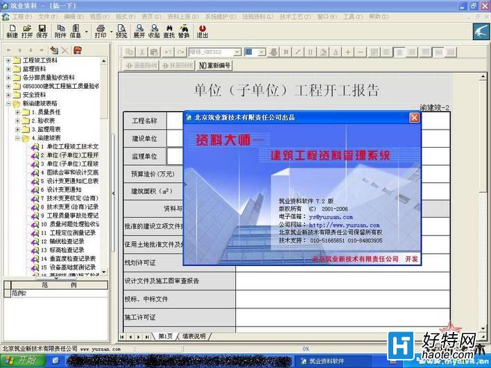Screen dimensions: 491x368
Task: Click the Bold B formatting button
Action: click(286, 52)
